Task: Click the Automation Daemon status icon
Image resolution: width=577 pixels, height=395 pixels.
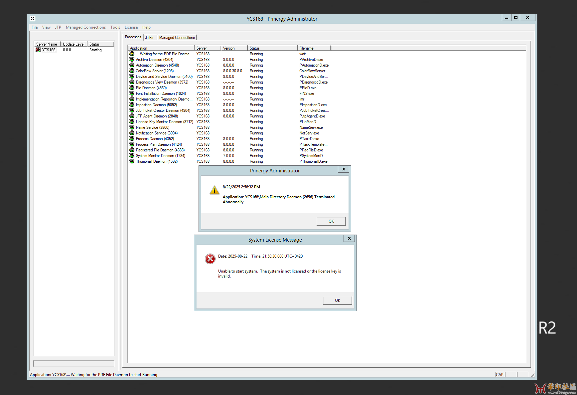Action: point(132,65)
